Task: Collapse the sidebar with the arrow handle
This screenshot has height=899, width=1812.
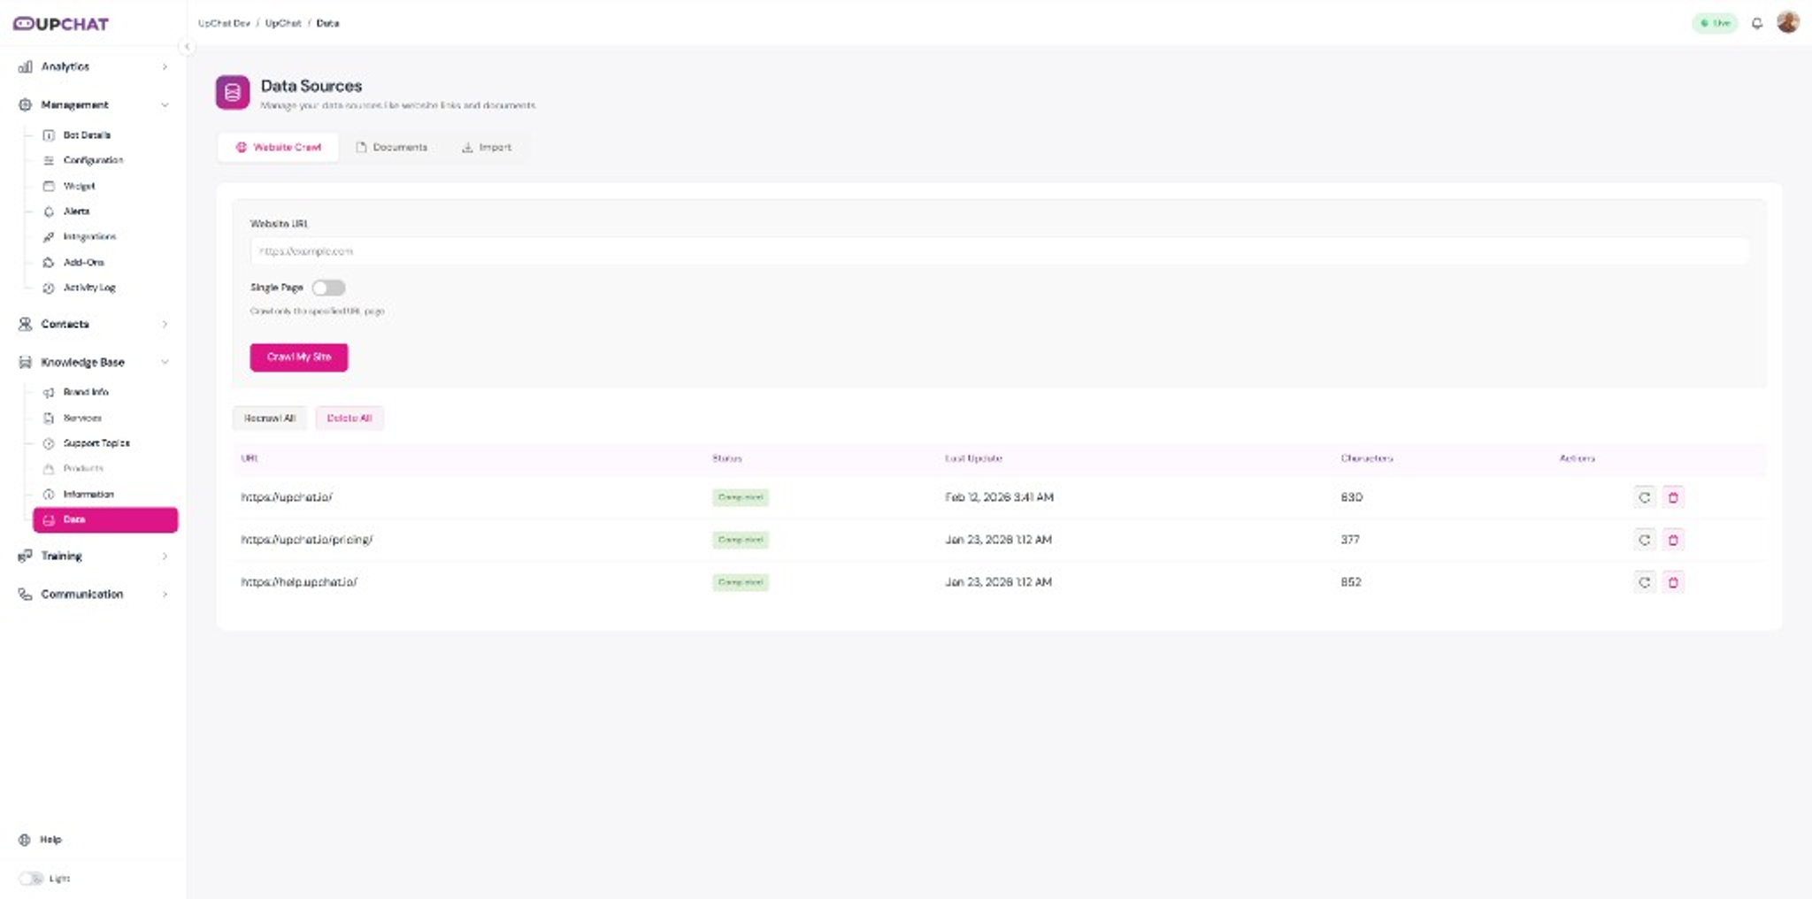Action: coord(187,47)
